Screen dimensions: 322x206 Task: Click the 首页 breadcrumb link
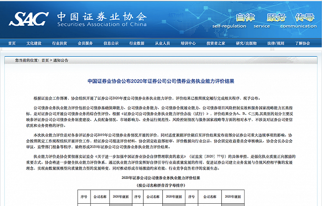(45, 60)
